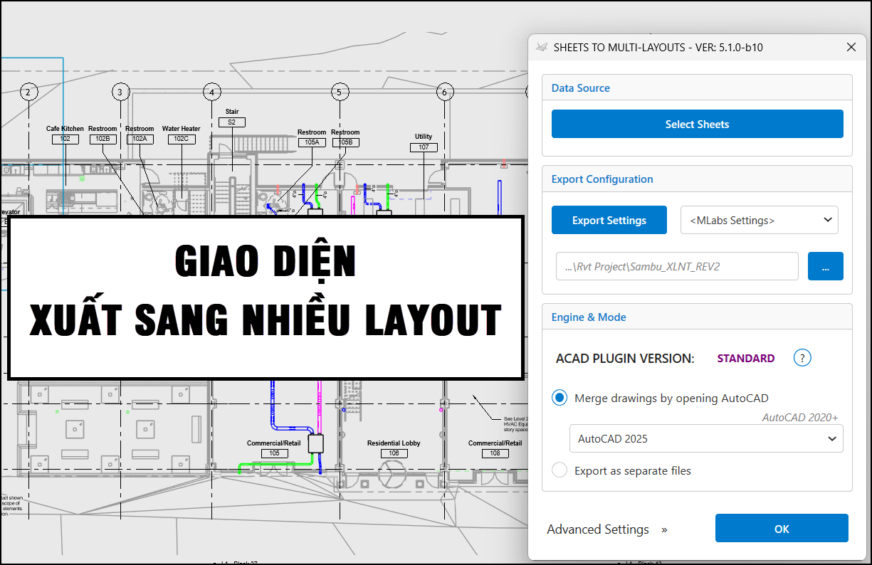Confirm export by clicking OK
Screen dimensions: 872x565
click(781, 528)
